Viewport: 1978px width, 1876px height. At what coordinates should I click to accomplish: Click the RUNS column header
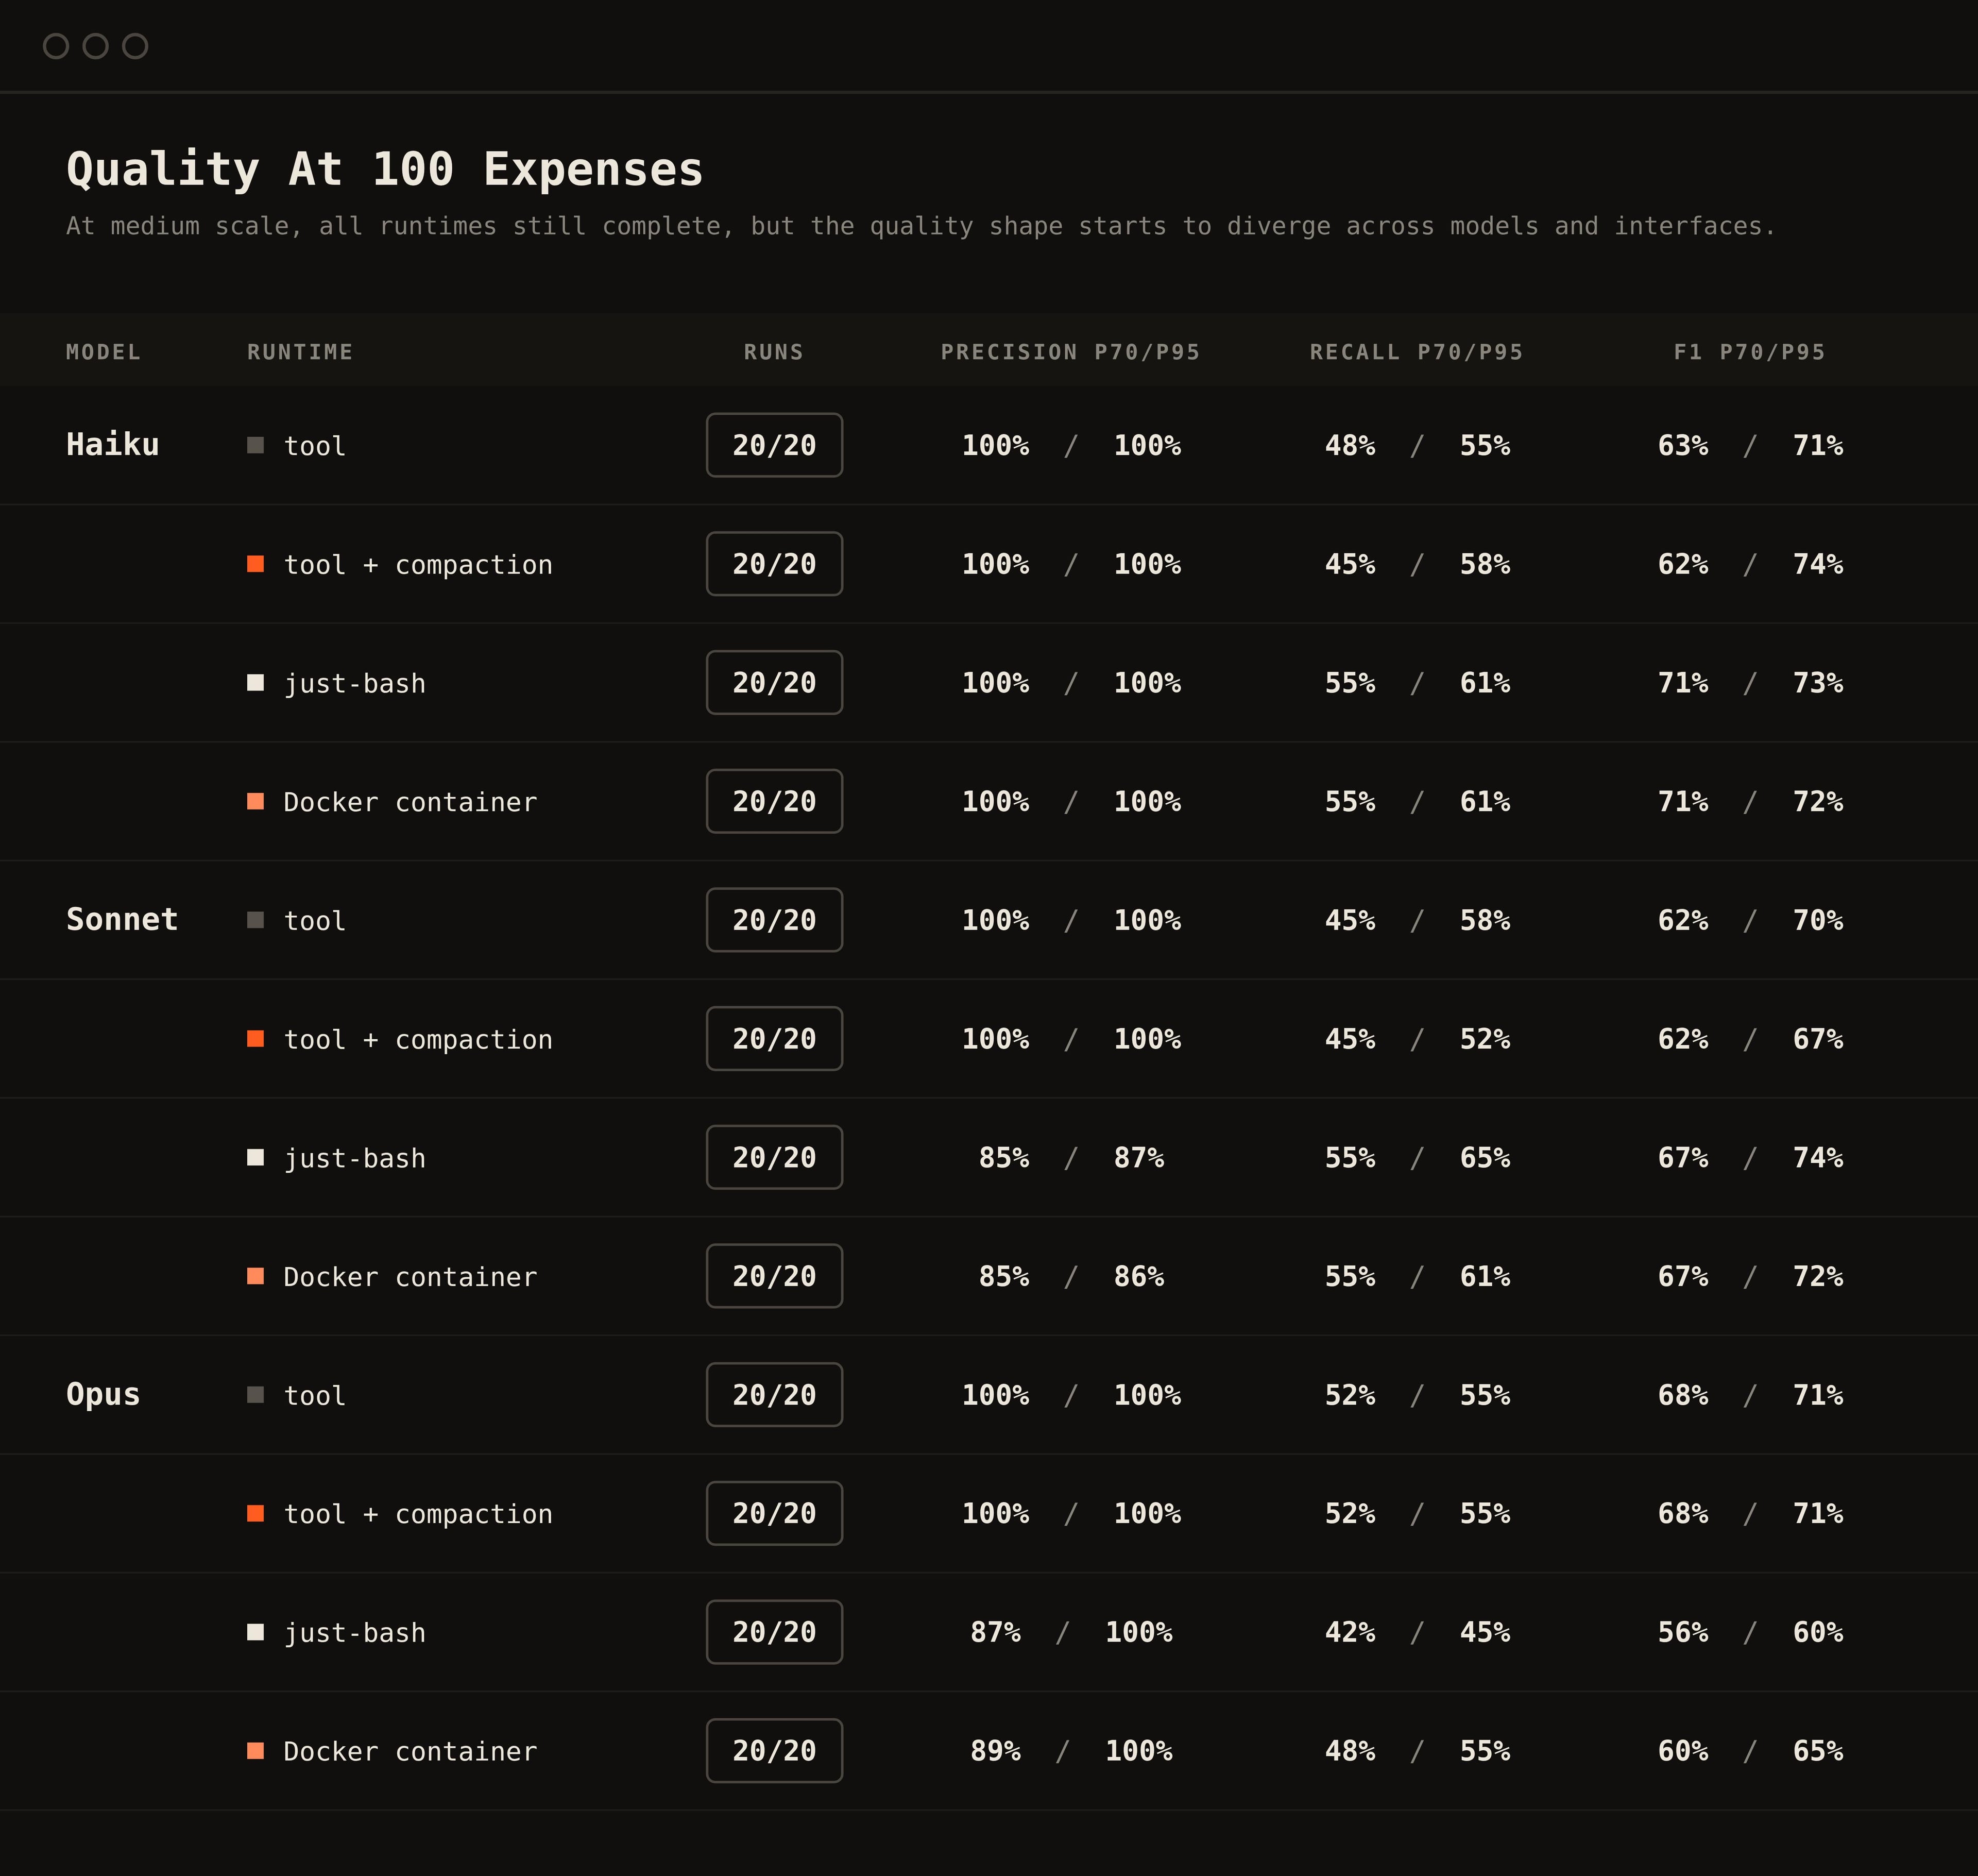[x=774, y=352]
